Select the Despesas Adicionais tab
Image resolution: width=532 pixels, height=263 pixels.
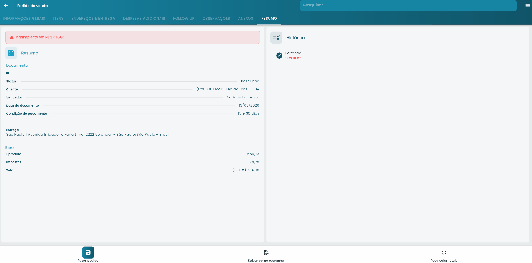point(144,19)
